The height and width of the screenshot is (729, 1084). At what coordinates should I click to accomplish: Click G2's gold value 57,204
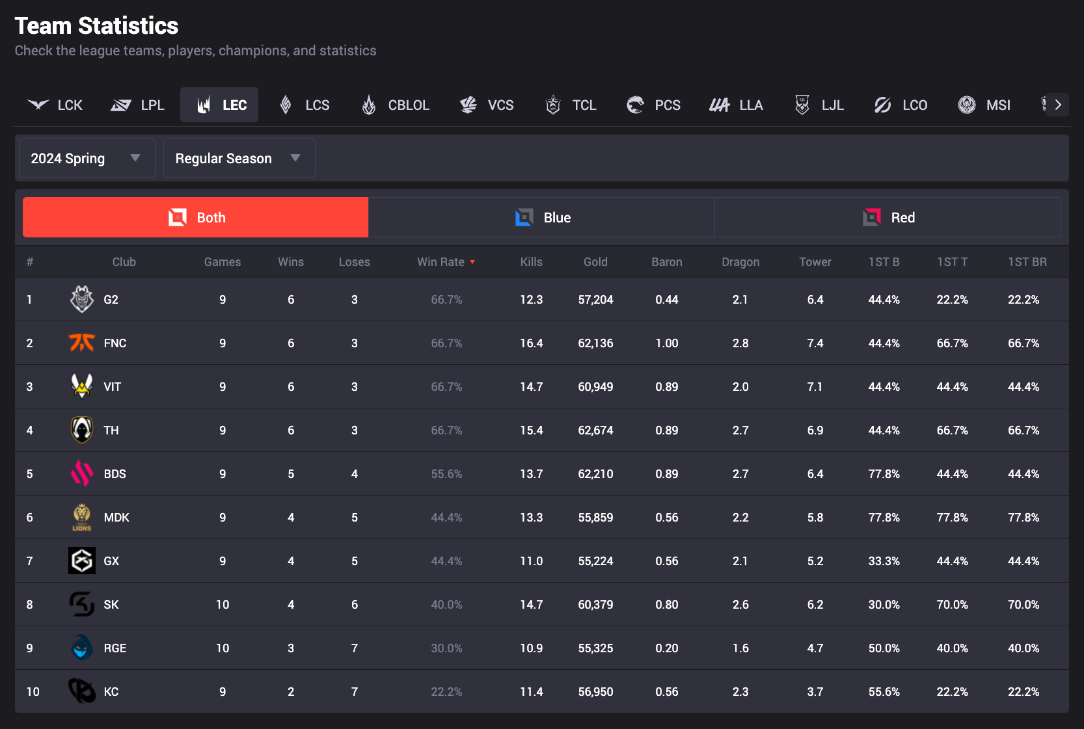(x=595, y=299)
